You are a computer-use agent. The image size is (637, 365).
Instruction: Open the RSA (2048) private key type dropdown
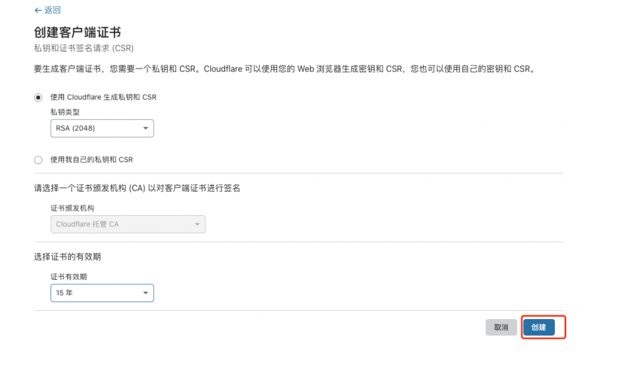pyautogui.click(x=101, y=128)
